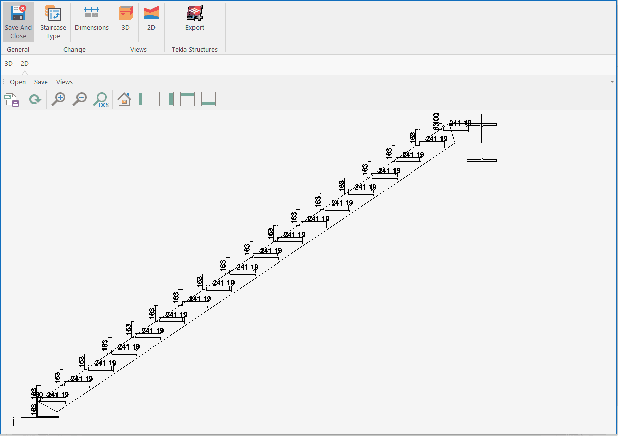Open the Dimensions settings
618x436 pixels.
(92, 19)
